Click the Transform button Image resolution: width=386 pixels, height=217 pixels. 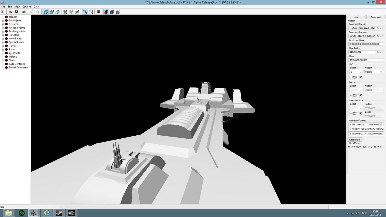coord(376,17)
